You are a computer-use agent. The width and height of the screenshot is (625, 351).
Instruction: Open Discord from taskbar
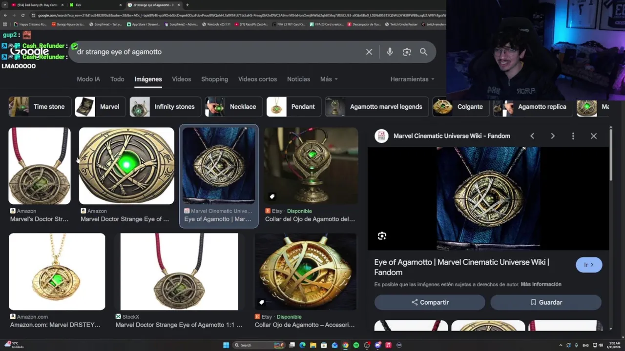pyautogui.click(x=377, y=345)
